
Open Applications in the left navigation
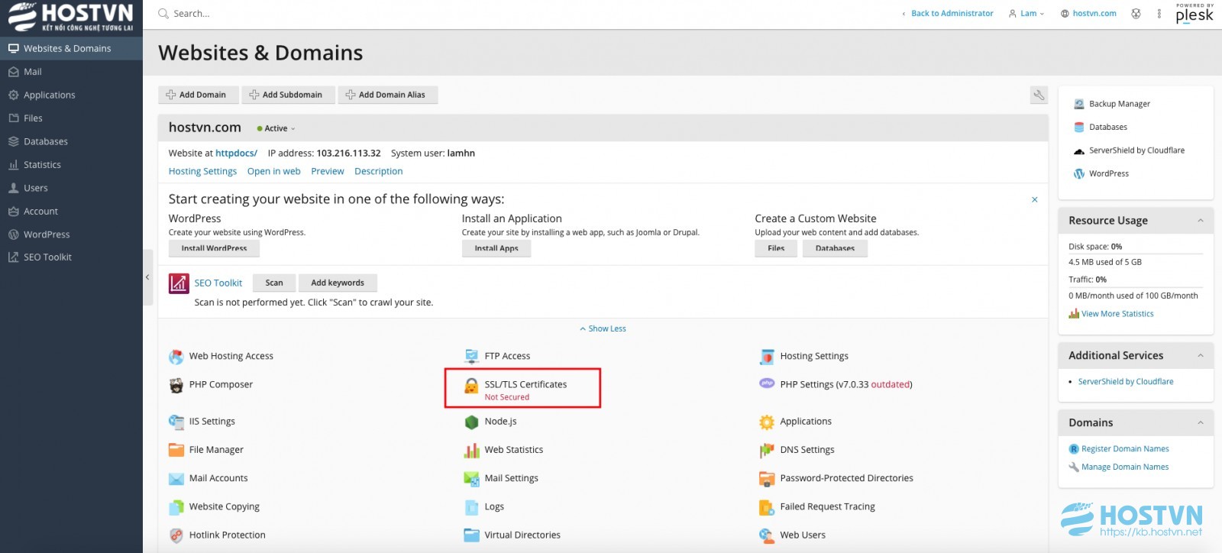(x=71, y=95)
